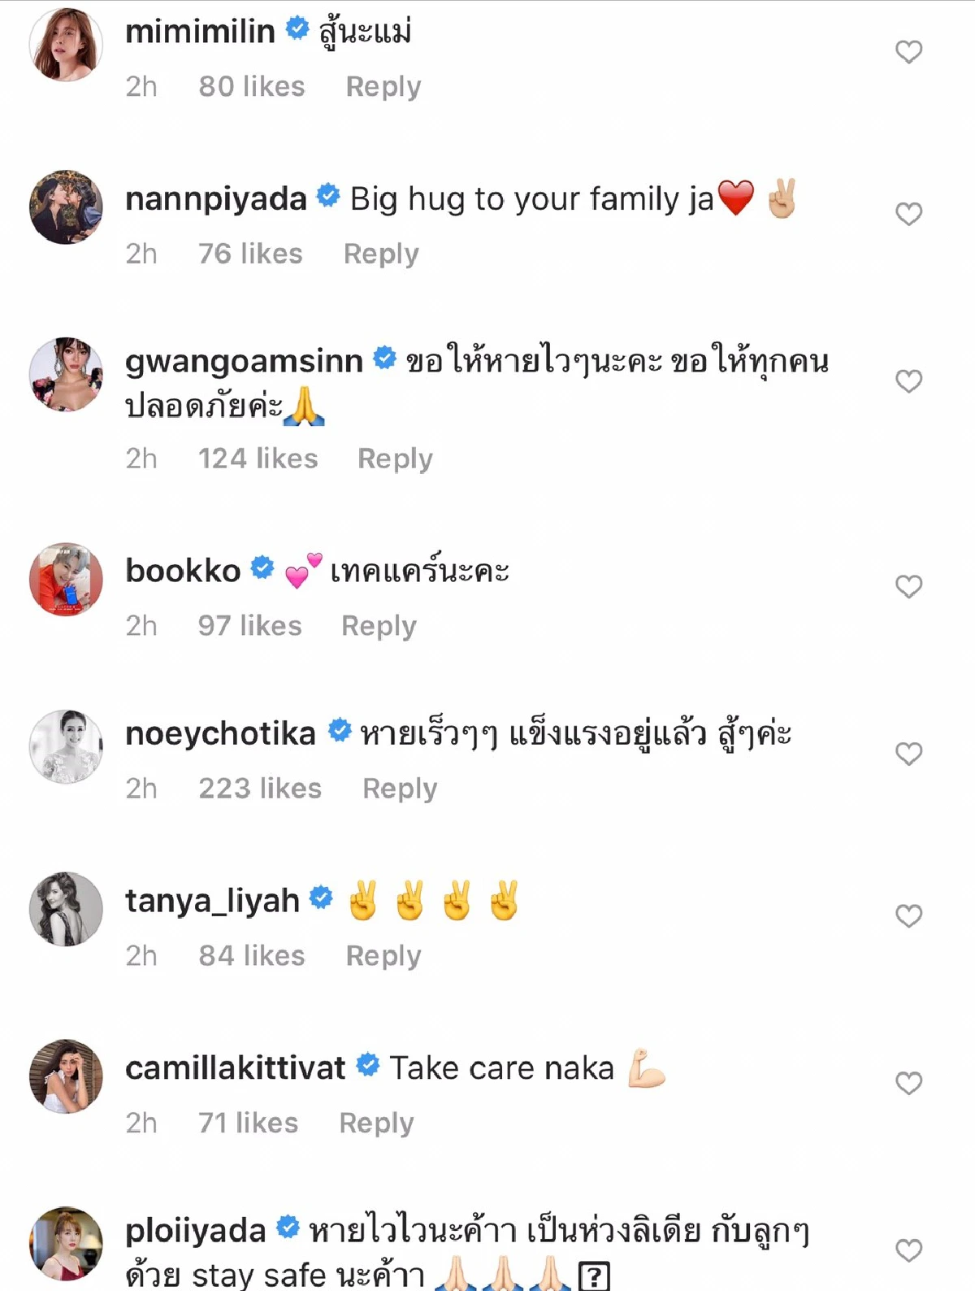Viewport: 975px width, 1291px height.
Task: Tap the heart icon beside nannpiyada's comment
Action: [908, 213]
